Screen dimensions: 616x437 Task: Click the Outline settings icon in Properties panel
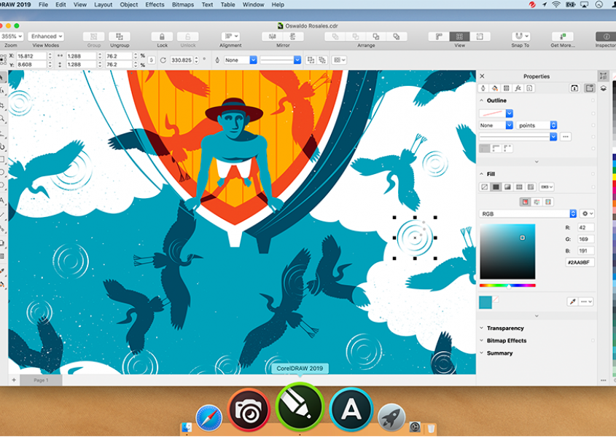tap(483, 87)
